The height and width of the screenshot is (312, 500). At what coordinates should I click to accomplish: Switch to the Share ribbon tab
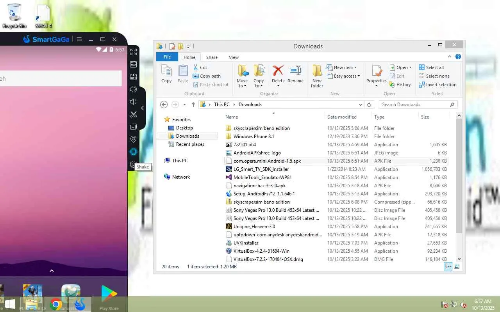tap(212, 57)
